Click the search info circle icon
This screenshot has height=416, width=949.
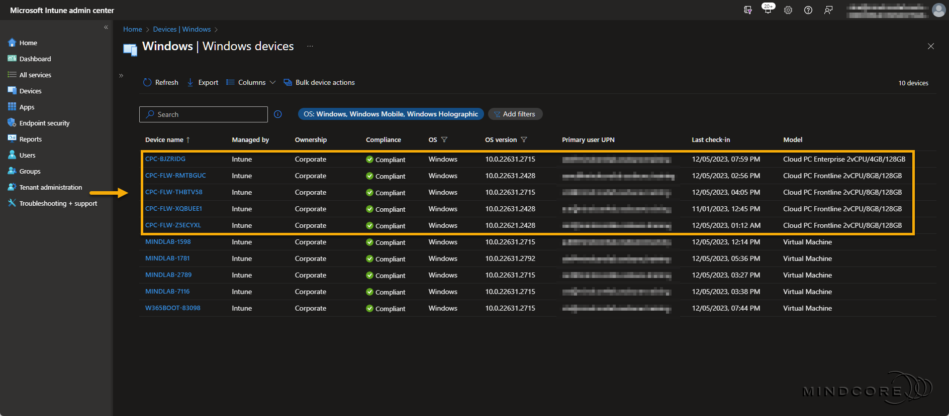pos(277,114)
